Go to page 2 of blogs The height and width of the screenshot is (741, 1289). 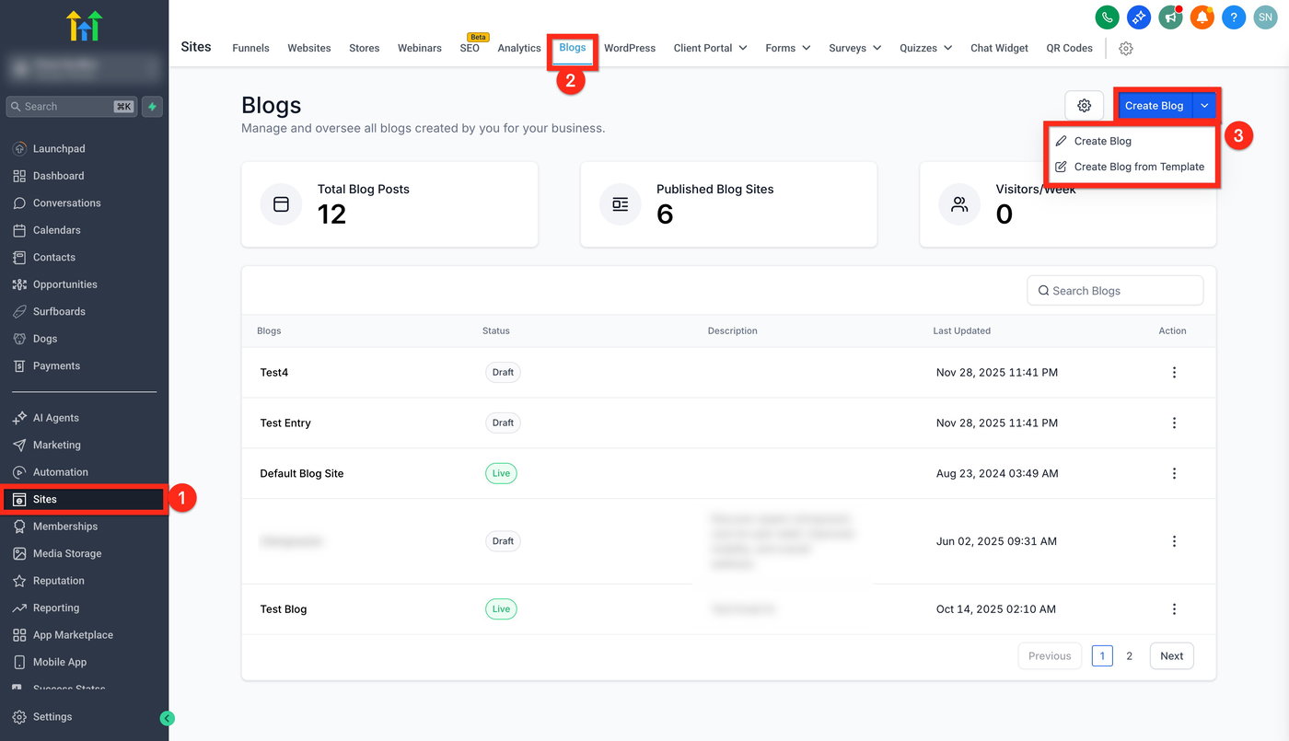1130,656
